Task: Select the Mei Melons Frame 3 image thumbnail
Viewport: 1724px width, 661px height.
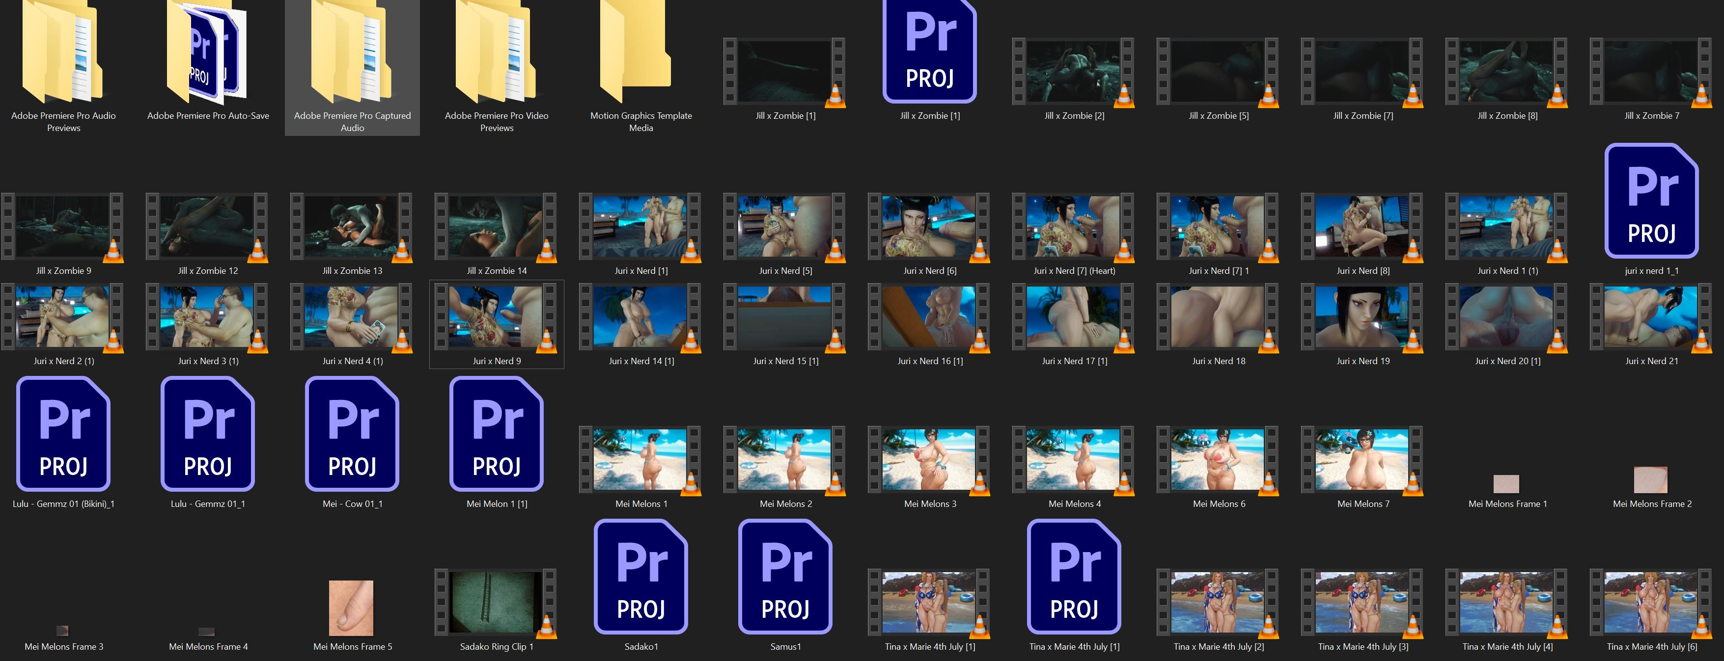Action: click(62, 630)
